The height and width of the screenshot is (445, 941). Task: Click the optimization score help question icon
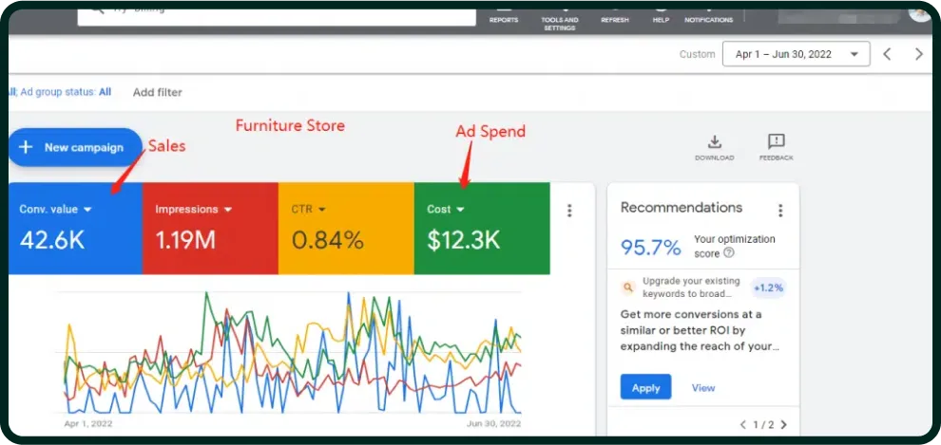[x=728, y=253]
